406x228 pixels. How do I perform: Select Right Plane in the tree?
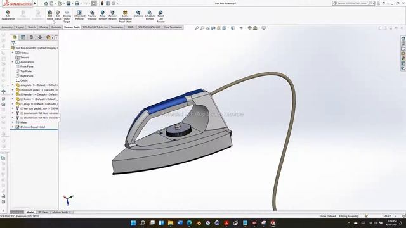click(27, 76)
